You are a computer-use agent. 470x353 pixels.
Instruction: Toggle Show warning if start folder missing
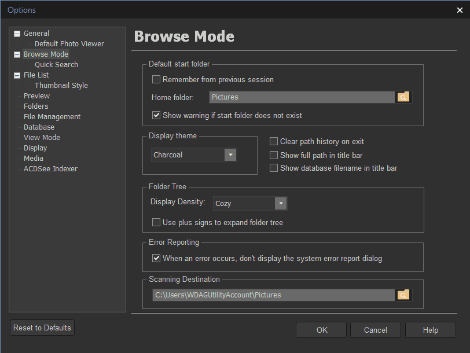coord(156,115)
